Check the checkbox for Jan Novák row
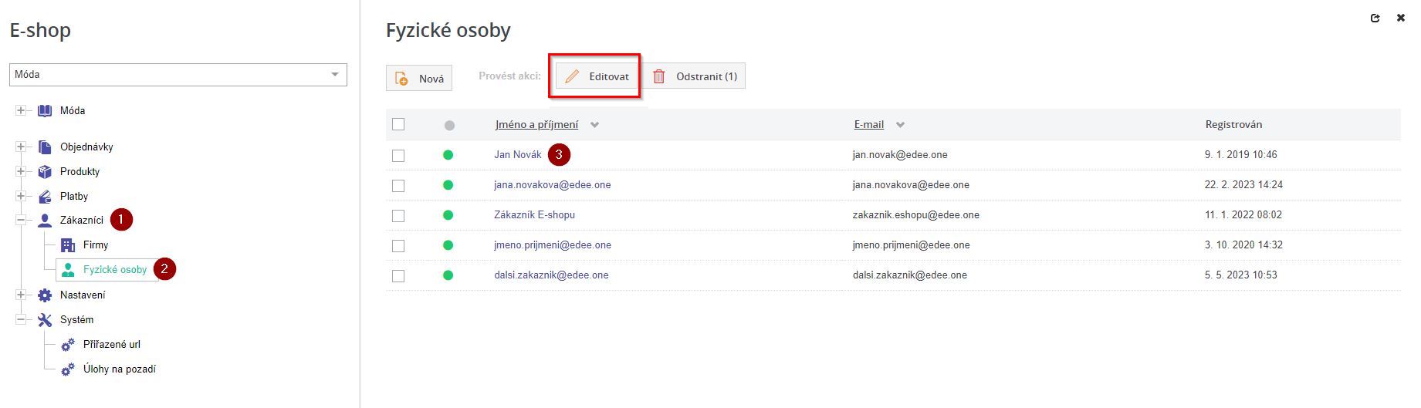1421x408 pixels. [398, 156]
